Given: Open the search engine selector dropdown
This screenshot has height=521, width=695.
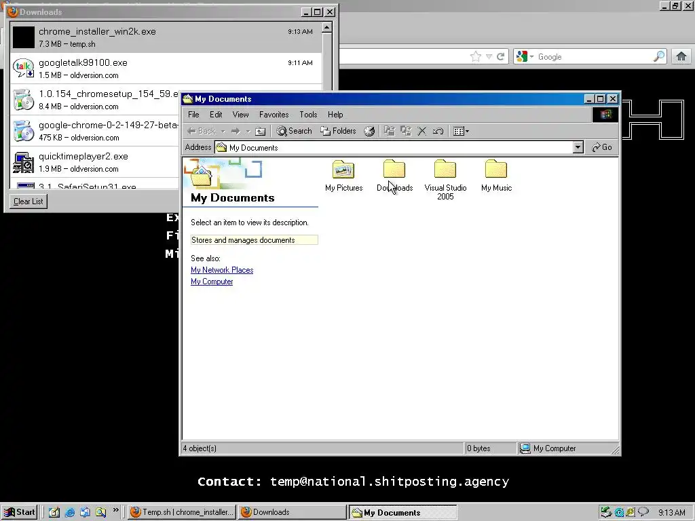Looking at the screenshot, I should pos(525,57).
